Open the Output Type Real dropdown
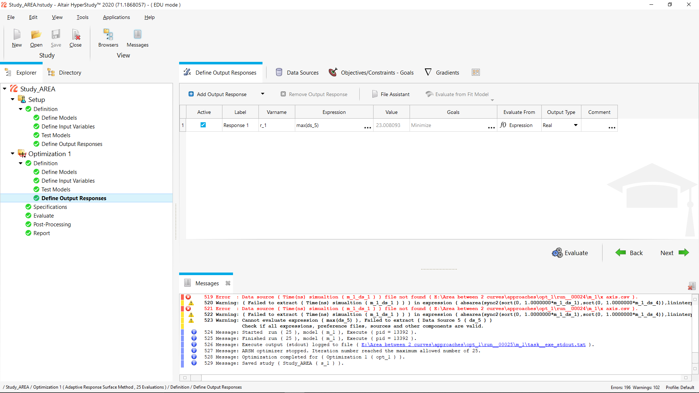Screen dimensions: 699x393 point(576,125)
